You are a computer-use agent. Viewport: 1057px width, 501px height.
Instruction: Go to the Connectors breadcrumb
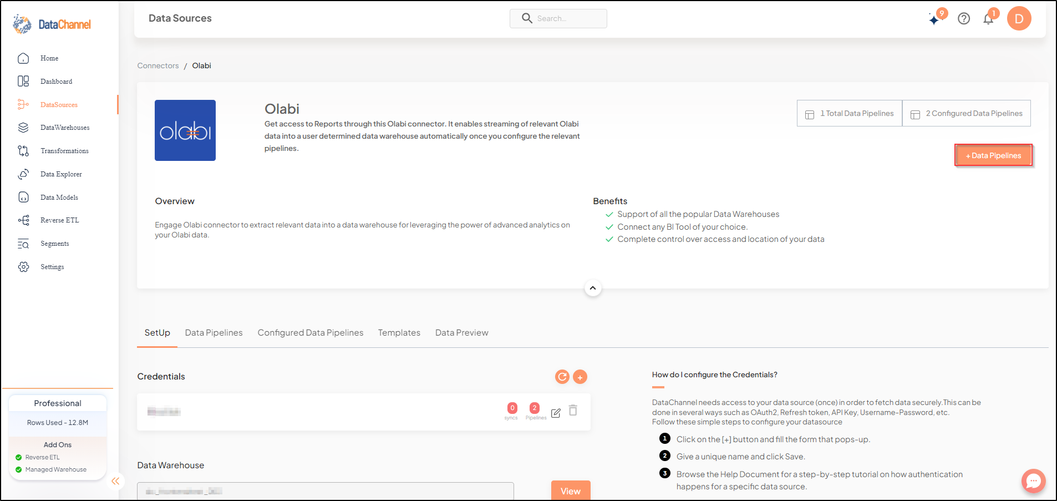pyautogui.click(x=158, y=65)
